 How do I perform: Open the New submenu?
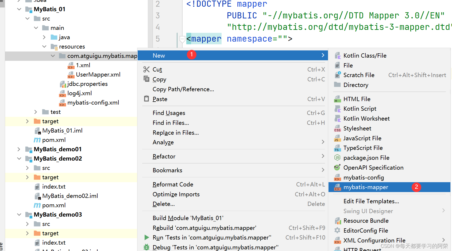click(x=233, y=55)
